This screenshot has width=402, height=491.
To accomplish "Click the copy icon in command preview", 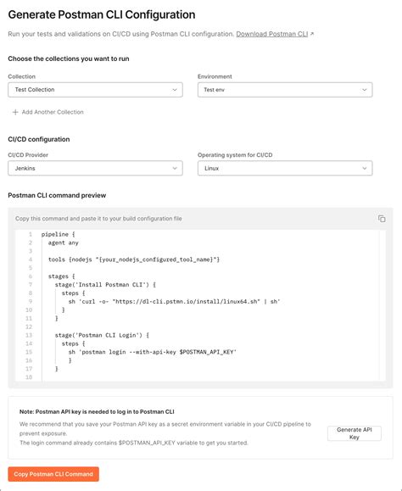I will click(x=382, y=219).
